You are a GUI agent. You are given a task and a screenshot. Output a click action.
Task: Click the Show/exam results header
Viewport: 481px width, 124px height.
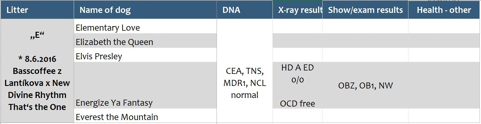coord(365,10)
